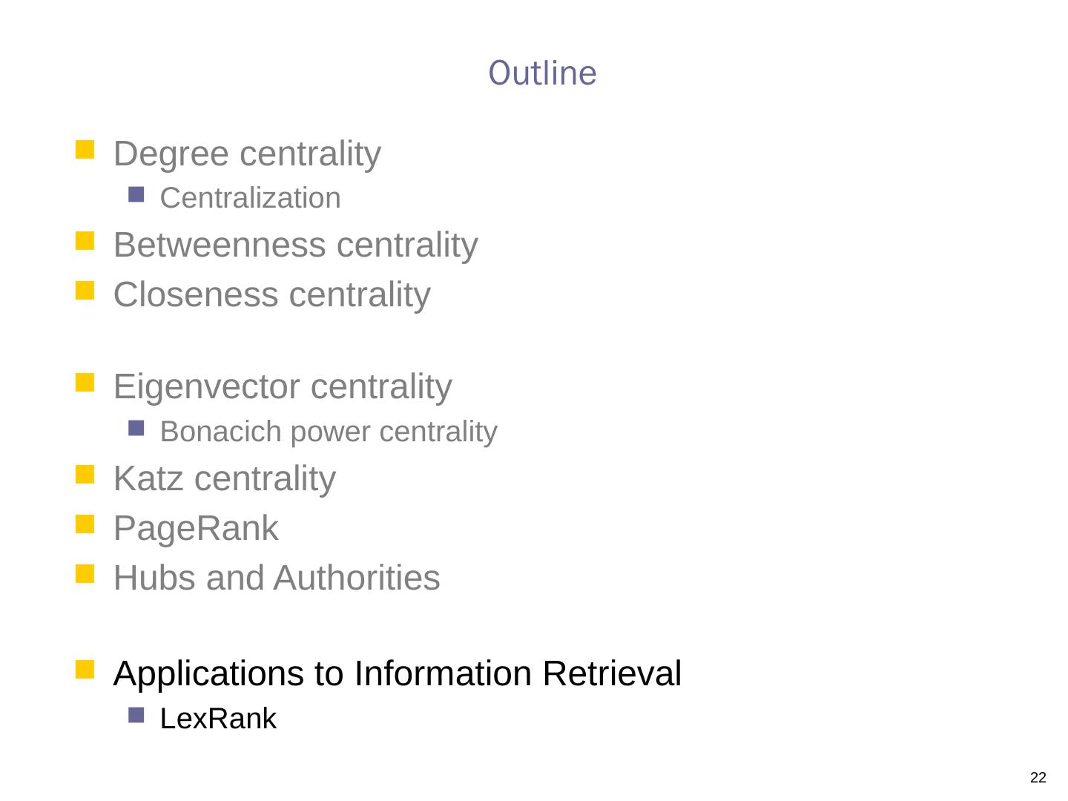Click the yellow bullet beside Eigenvector centrality
Viewport: 1068px width, 801px height.
coord(85,382)
